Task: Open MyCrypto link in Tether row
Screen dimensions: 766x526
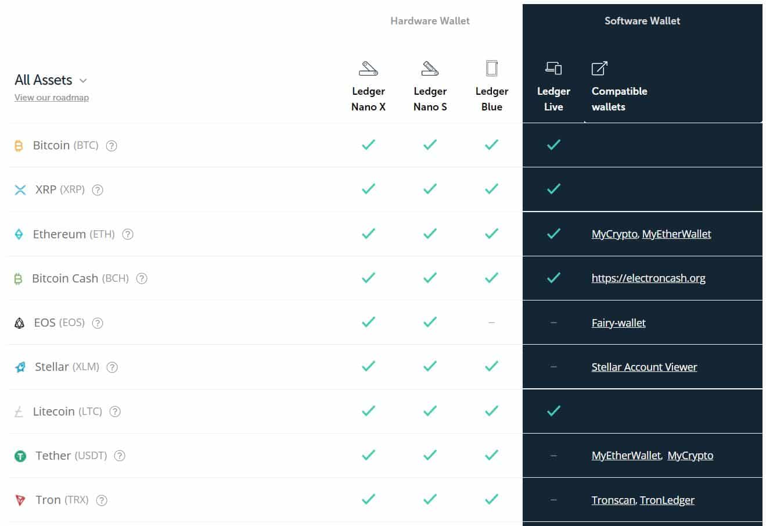Action: click(691, 456)
